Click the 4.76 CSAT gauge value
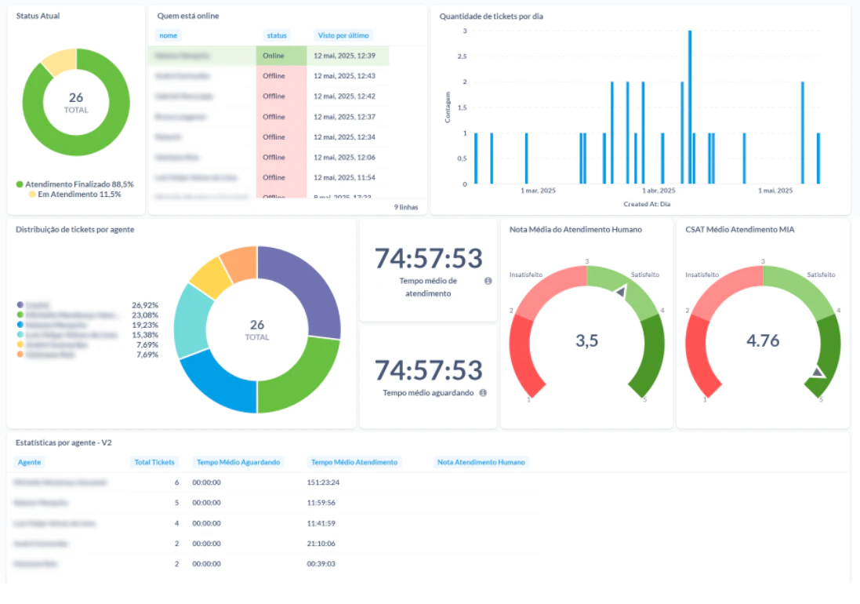 click(x=761, y=341)
